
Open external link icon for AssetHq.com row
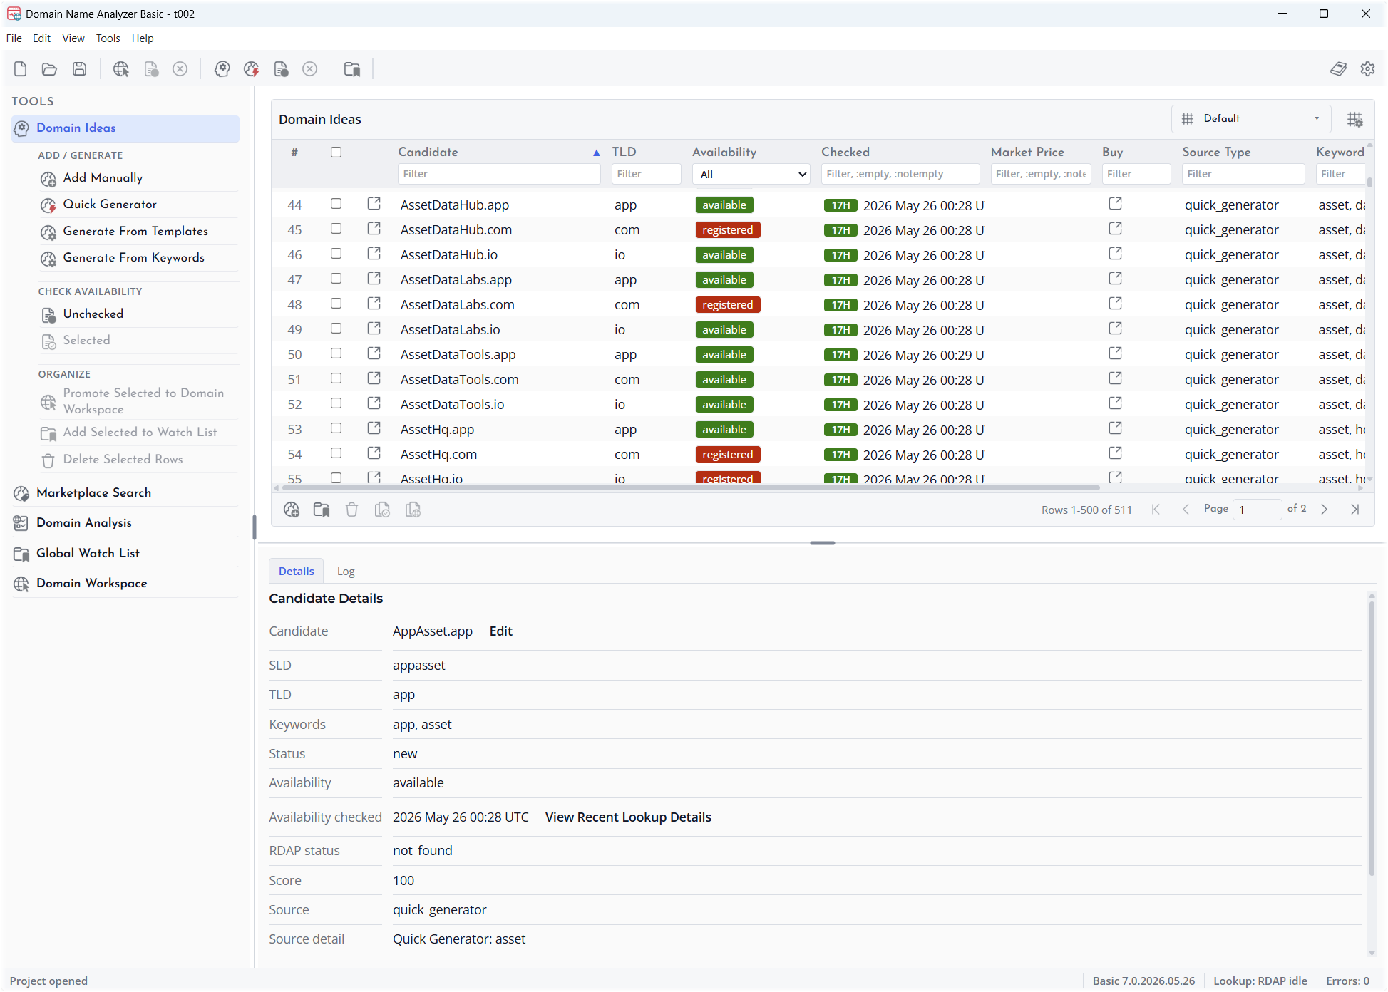[374, 453]
